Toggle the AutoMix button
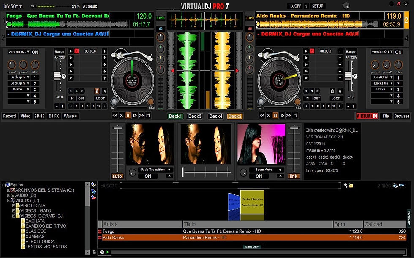414x258 pixels. tap(90, 6)
